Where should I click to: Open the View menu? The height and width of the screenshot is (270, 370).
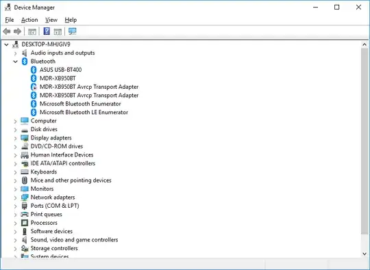(51, 20)
